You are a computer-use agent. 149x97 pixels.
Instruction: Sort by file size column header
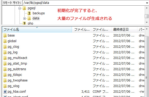(81, 30)
